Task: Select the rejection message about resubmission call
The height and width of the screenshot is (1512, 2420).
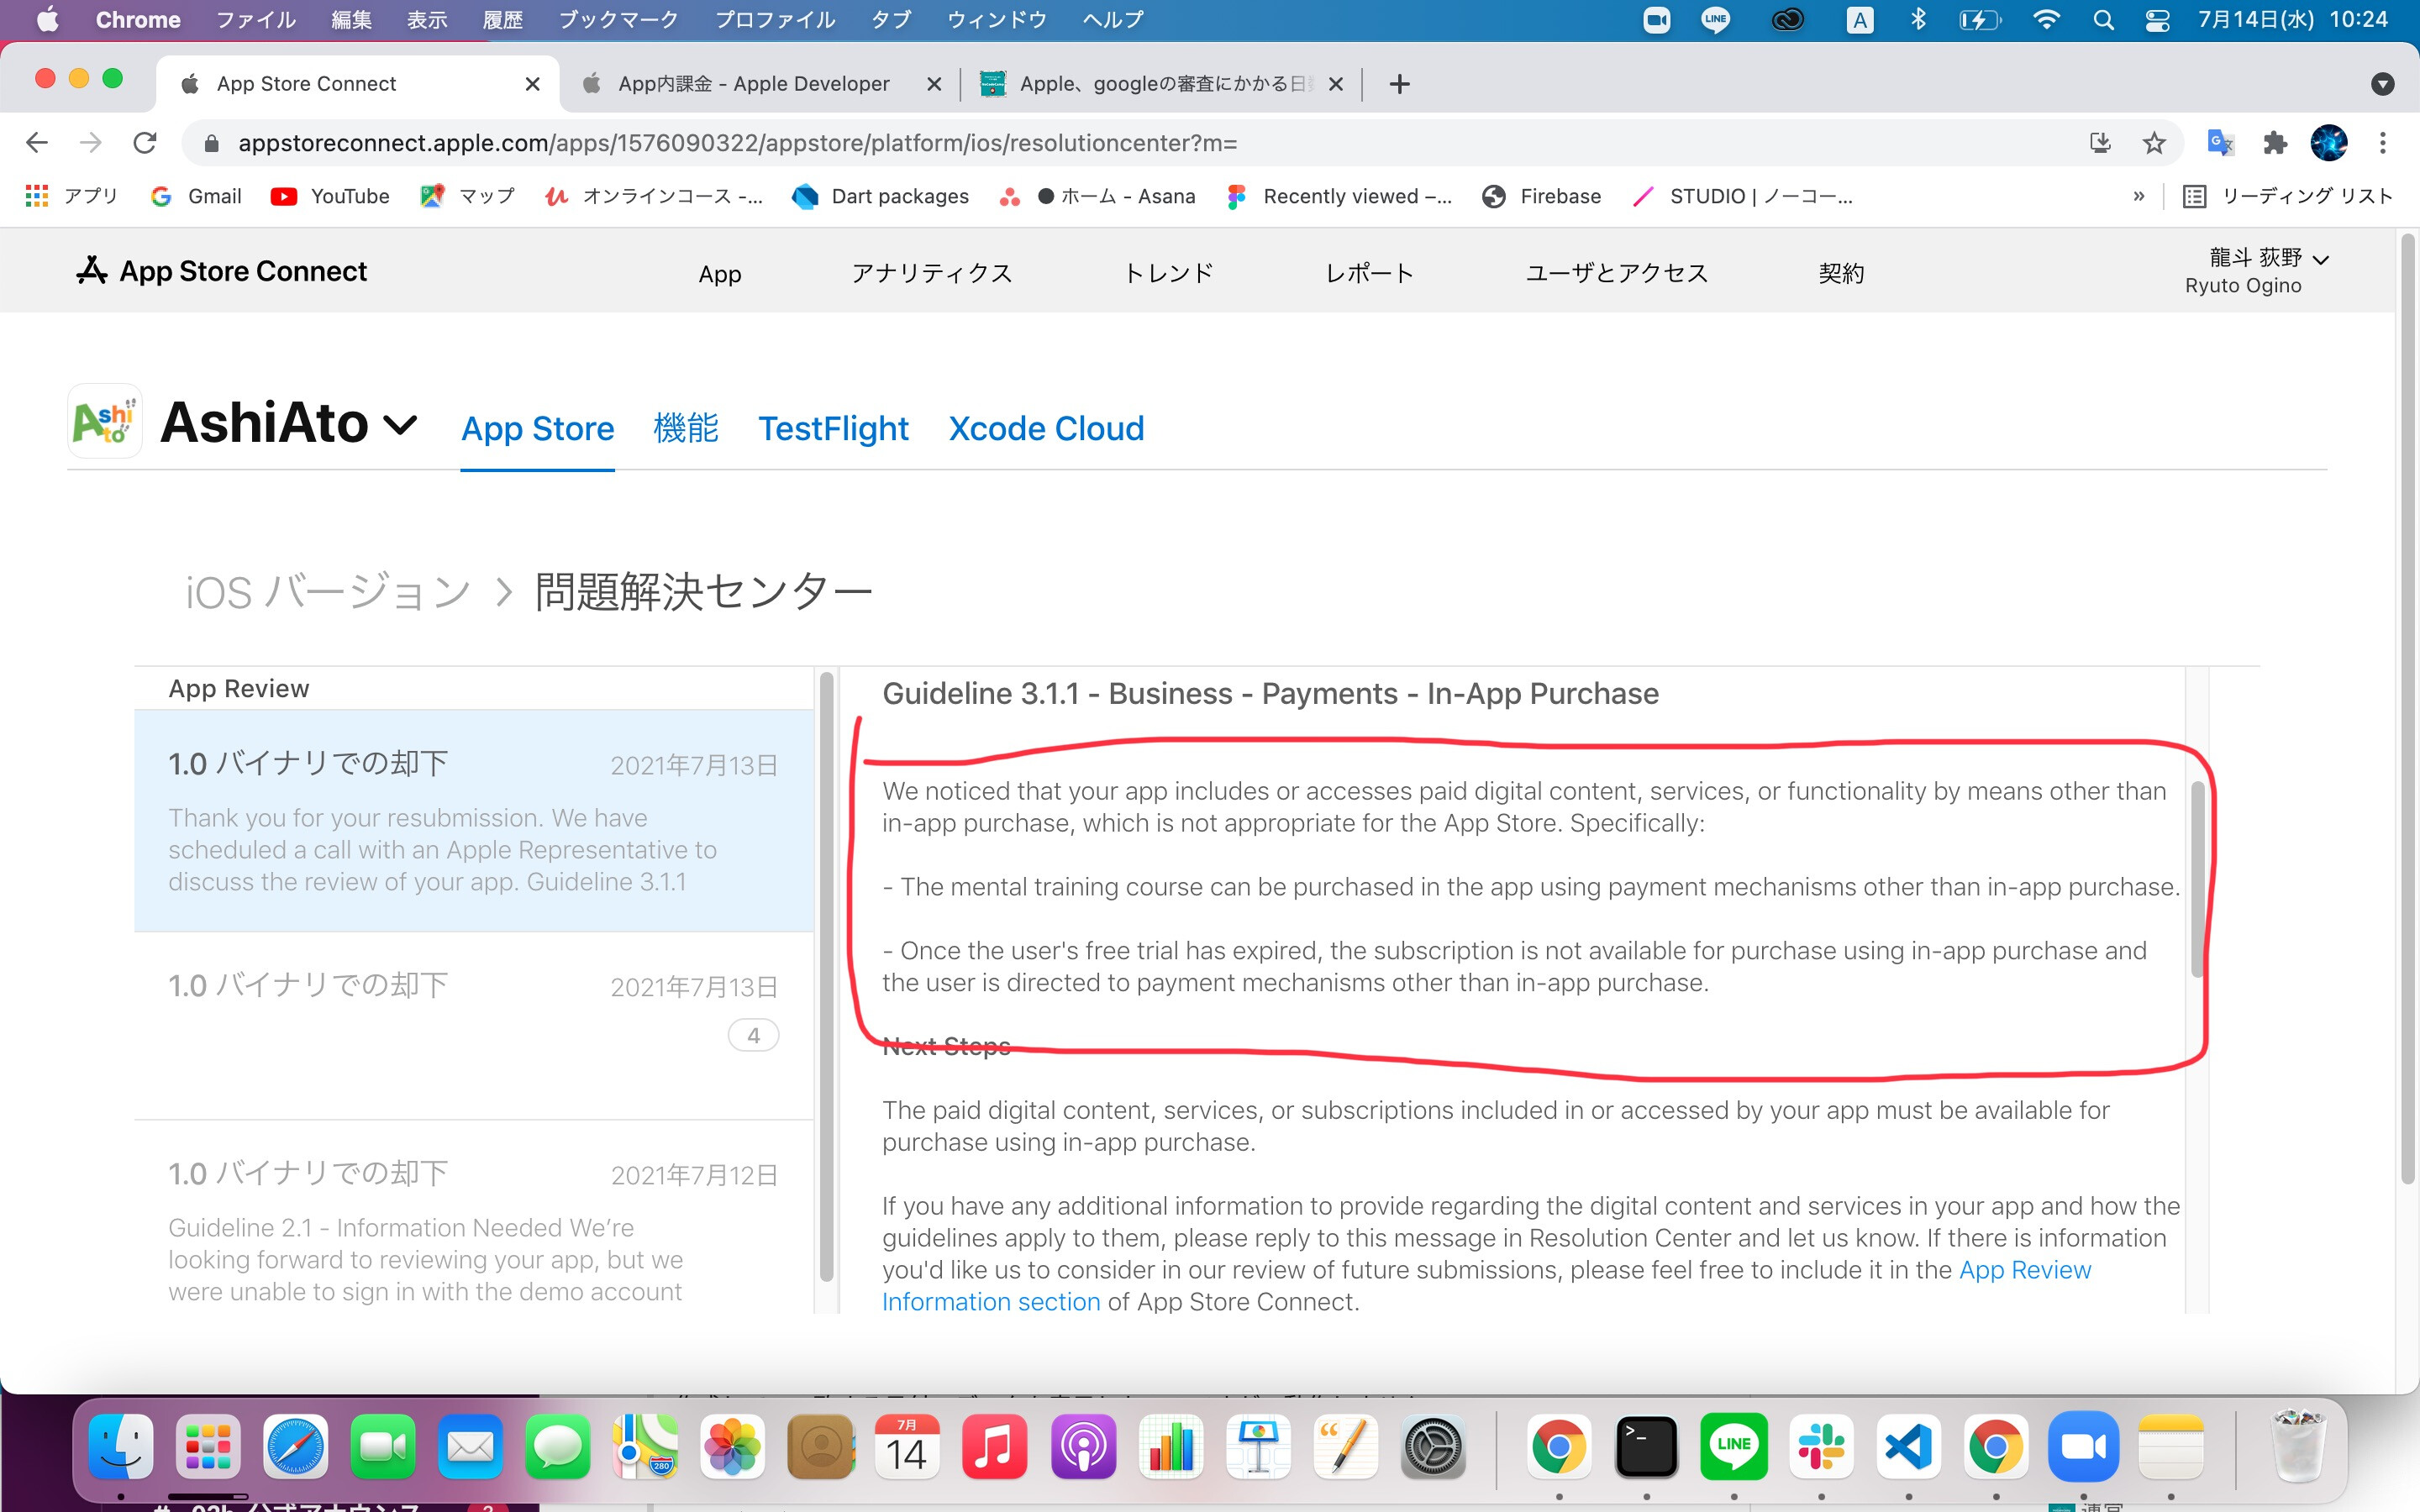Action: [474, 821]
